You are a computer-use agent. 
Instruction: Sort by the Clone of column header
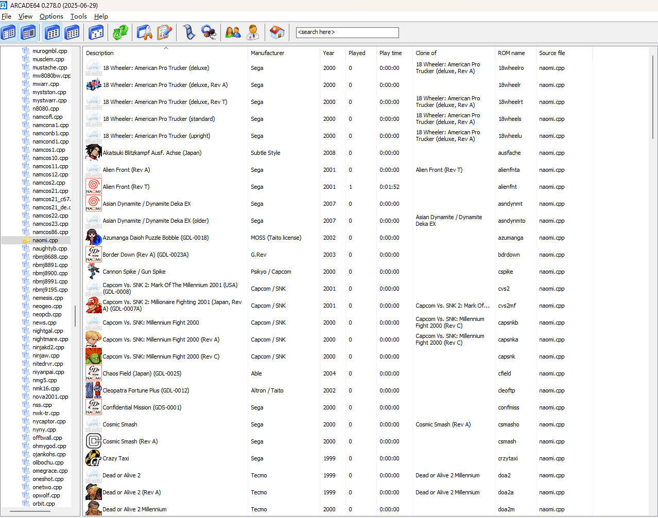[454, 53]
